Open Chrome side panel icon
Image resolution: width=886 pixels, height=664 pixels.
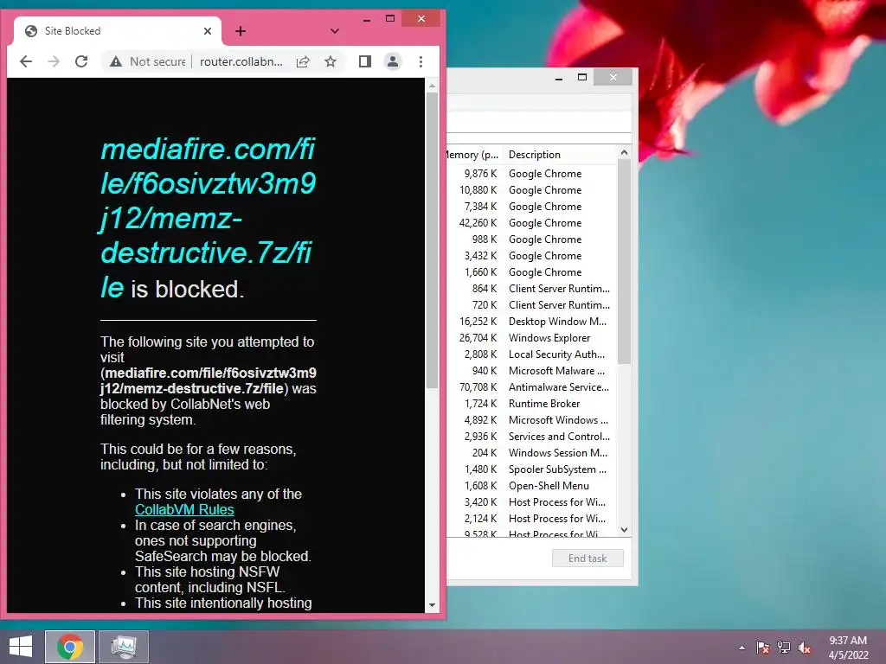pyautogui.click(x=365, y=61)
